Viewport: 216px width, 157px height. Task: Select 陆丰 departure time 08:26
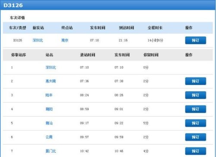[119, 95]
